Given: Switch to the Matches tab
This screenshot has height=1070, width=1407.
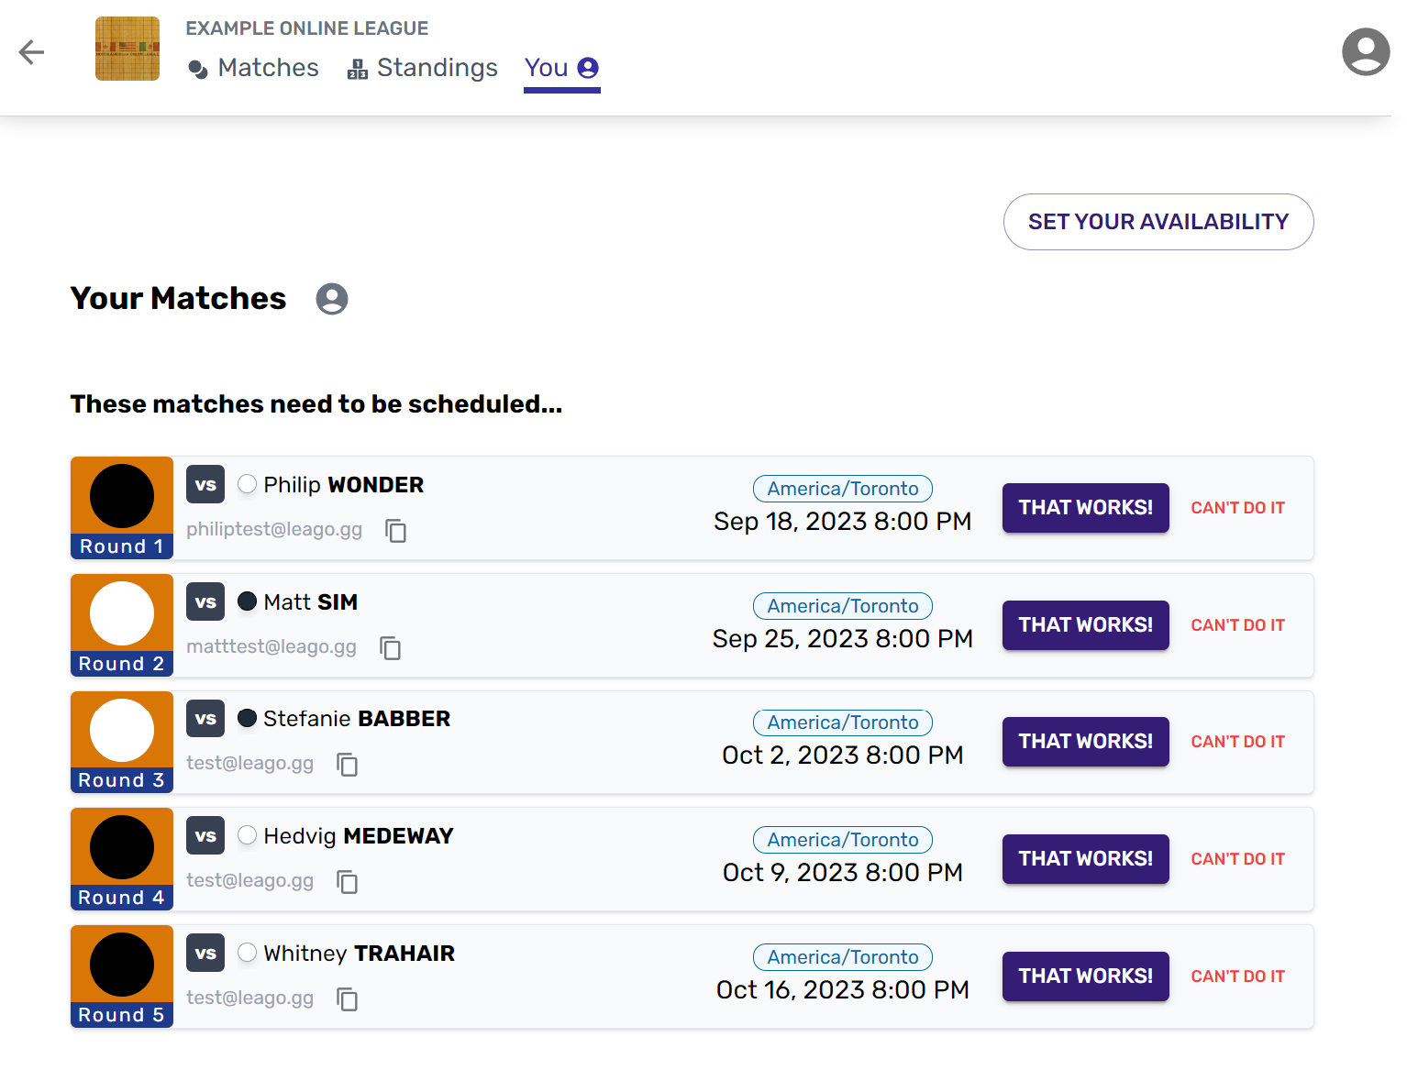Looking at the screenshot, I should tap(253, 68).
